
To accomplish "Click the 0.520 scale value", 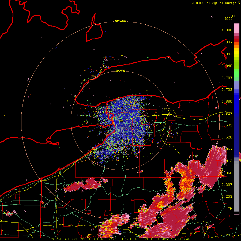I will click(227, 137).
